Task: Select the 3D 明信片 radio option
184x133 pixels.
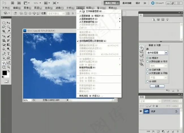Action: point(147,58)
